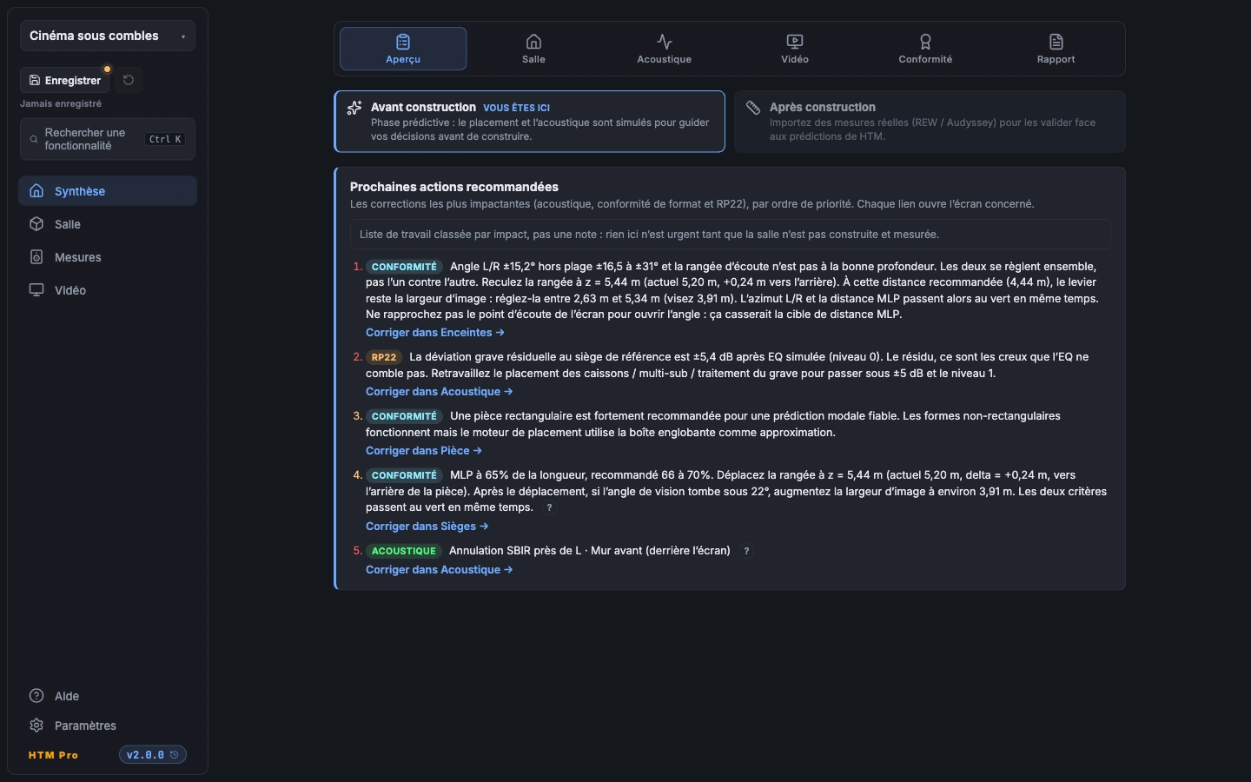The width and height of the screenshot is (1251, 782).
Task: Open Salle in the left sidebar
Action: [x=108, y=224]
